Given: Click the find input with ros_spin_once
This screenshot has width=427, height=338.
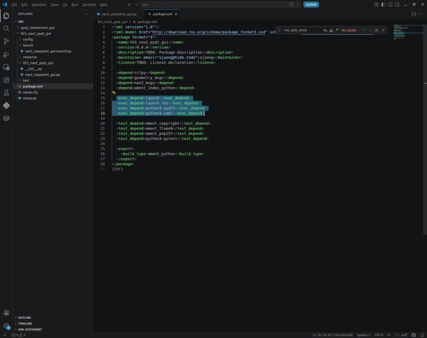Looking at the screenshot, I should pyautogui.click(x=302, y=30).
